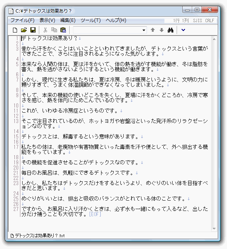The width and height of the screenshot is (227, 249).
Task: Select the デトックスは効果あり？.txt document tab
Action: 37,236
